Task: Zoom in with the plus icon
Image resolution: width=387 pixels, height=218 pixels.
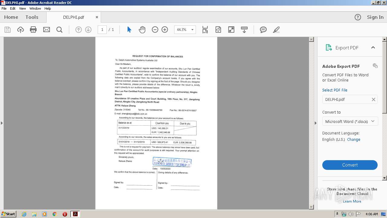Action: click(165, 30)
